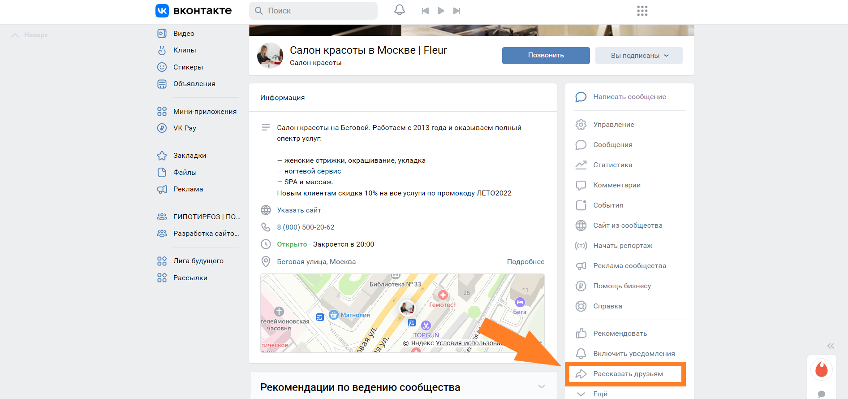Open the VK home logo
Image resolution: width=848 pixels, height=399 pixels.
(194, 11)
